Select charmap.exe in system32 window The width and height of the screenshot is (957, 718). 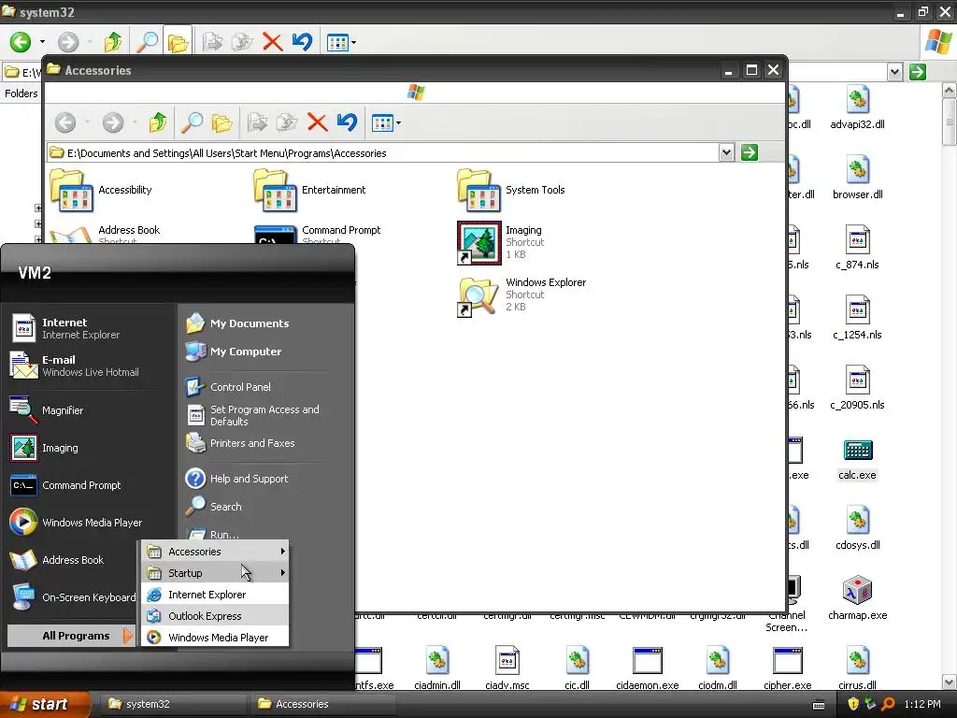[x=857, y=597]
